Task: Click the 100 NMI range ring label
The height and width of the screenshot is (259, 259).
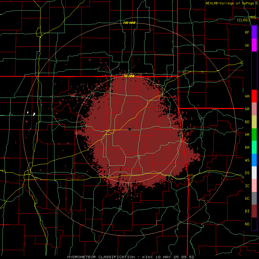Action: (x=129, y=23)
